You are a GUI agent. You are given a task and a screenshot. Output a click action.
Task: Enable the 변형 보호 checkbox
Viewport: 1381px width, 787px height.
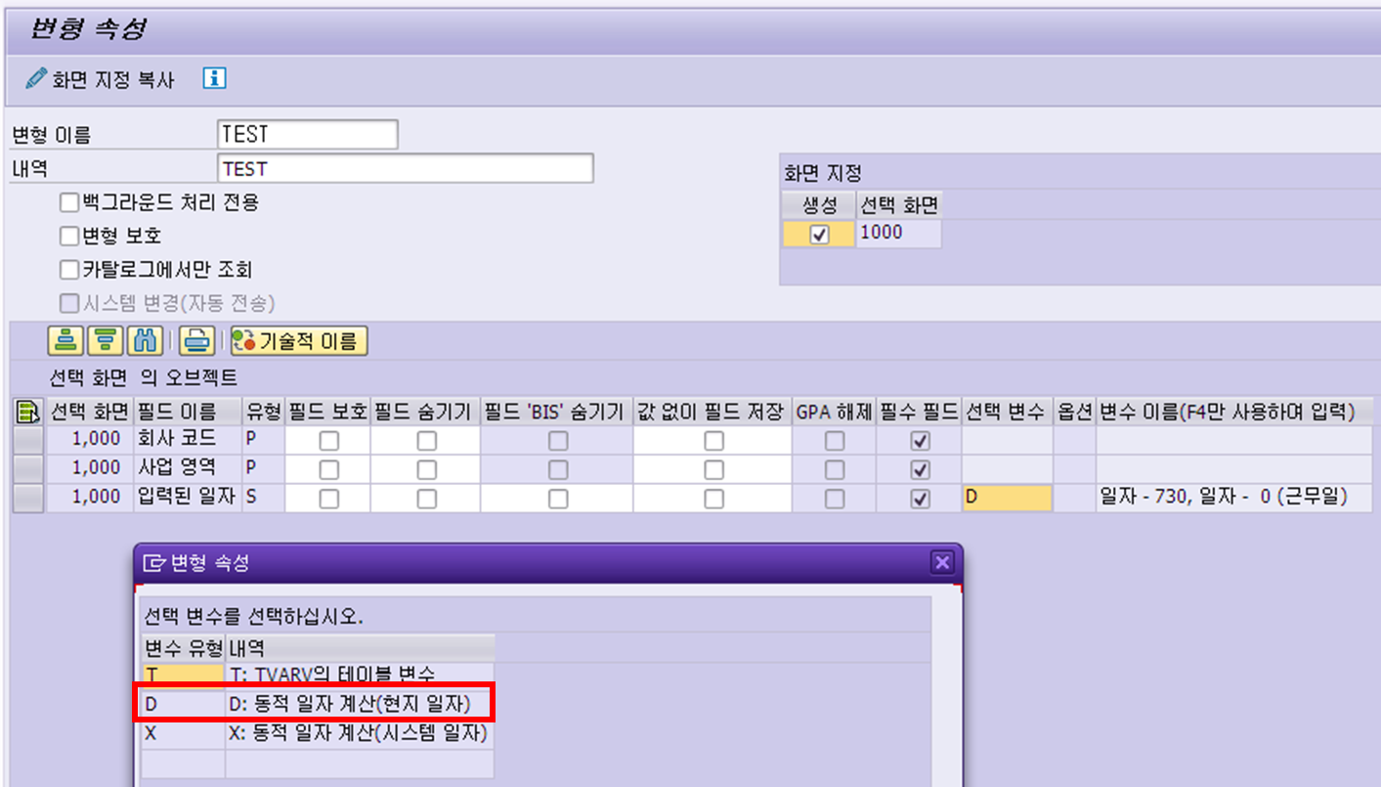(68, 235)
